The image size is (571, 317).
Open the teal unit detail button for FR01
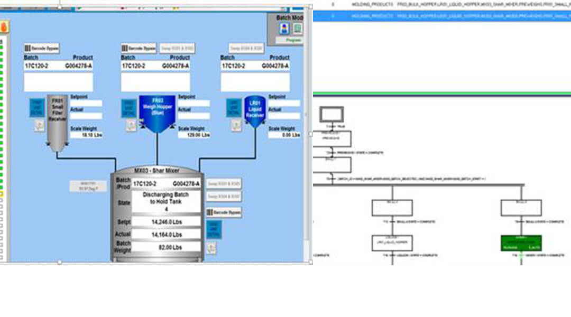(x=37, y=108)
